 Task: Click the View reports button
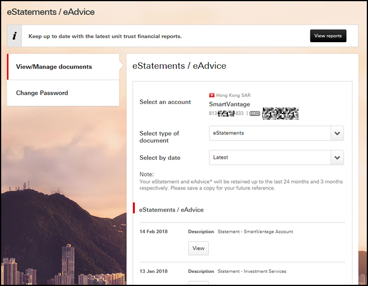coord(328,36)
